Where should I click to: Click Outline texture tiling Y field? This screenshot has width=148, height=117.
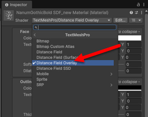pos(134,94)
